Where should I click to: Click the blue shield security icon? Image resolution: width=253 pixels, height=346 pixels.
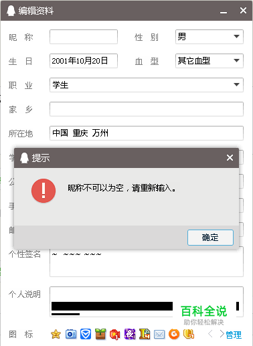click(x=86, y=334)
